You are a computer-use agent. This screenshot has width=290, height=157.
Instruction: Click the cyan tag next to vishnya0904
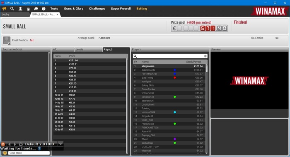175,112
